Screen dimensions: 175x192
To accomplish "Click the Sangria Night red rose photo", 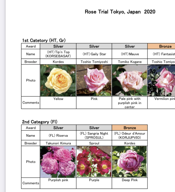I will tap(94, 161).
